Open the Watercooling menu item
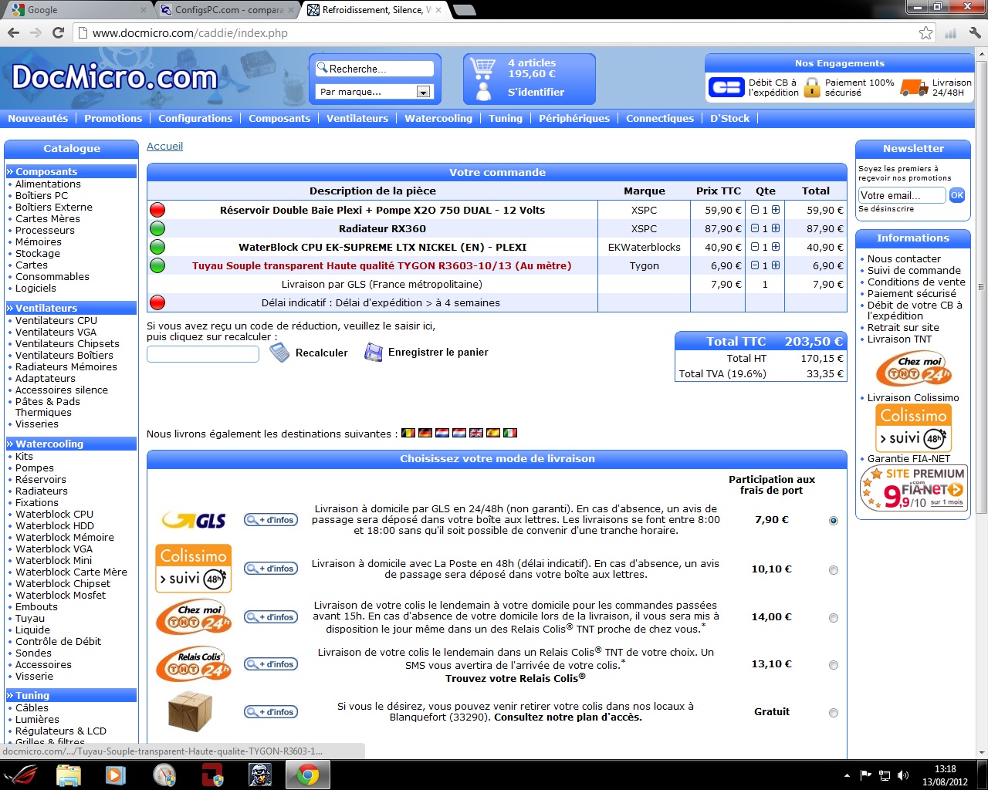The height and width of the screenshot is (790, 988). tap(438, 119)
